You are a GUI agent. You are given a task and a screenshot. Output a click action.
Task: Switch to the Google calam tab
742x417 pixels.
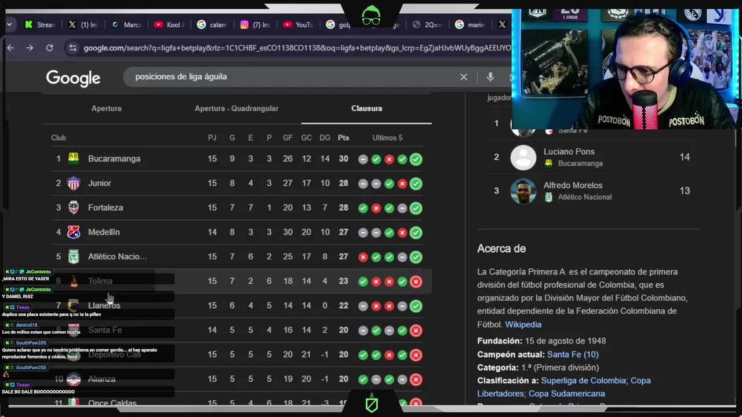[x=212, y=24]
